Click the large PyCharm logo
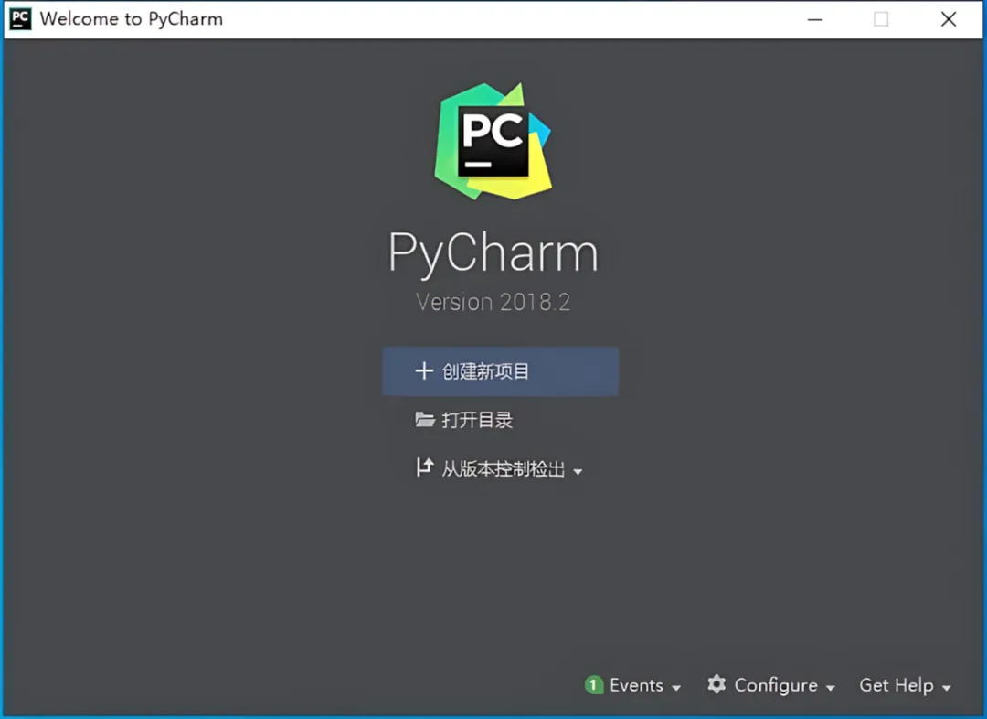 [493, 141]
